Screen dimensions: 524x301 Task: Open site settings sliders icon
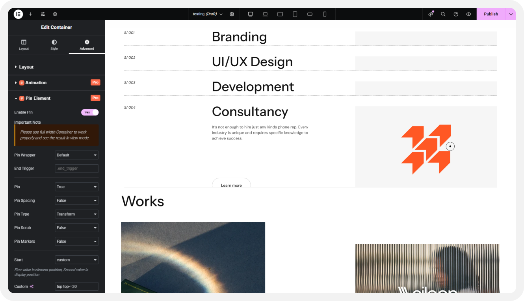tap(43, 14)
